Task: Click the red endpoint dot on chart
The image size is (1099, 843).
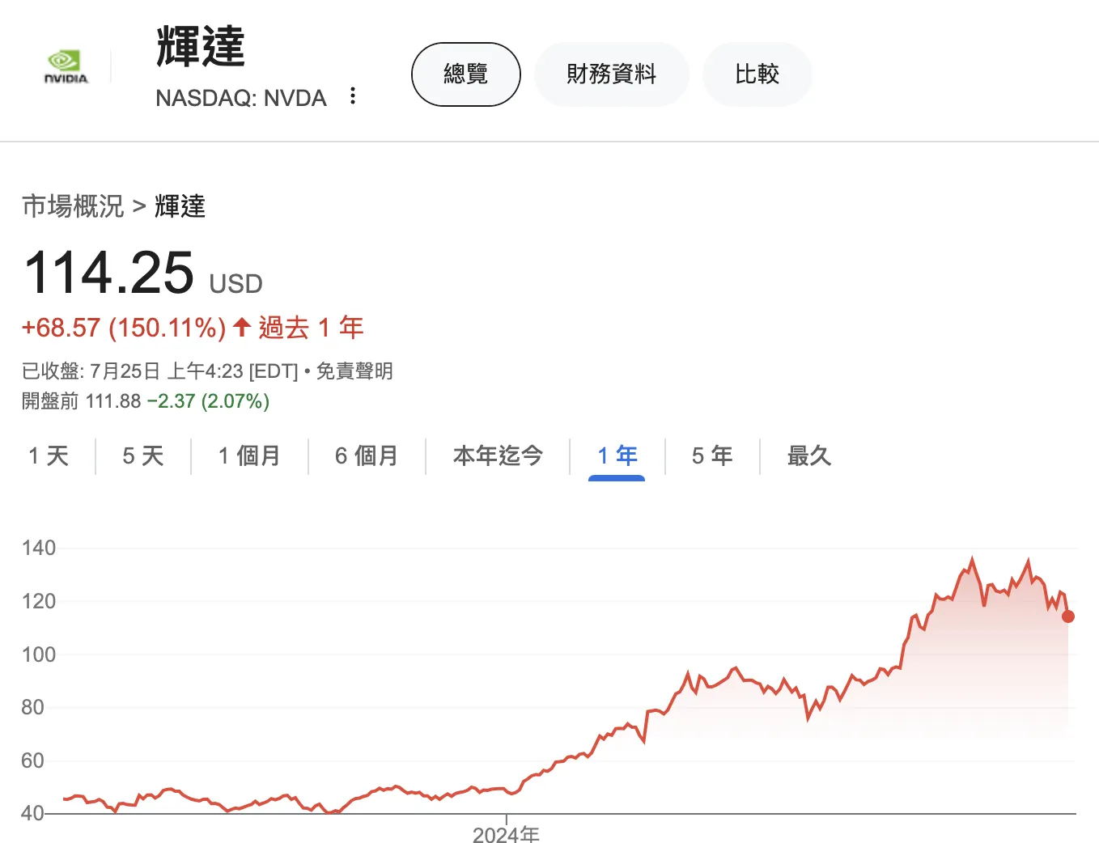Action: click(x=1067, y=616)
